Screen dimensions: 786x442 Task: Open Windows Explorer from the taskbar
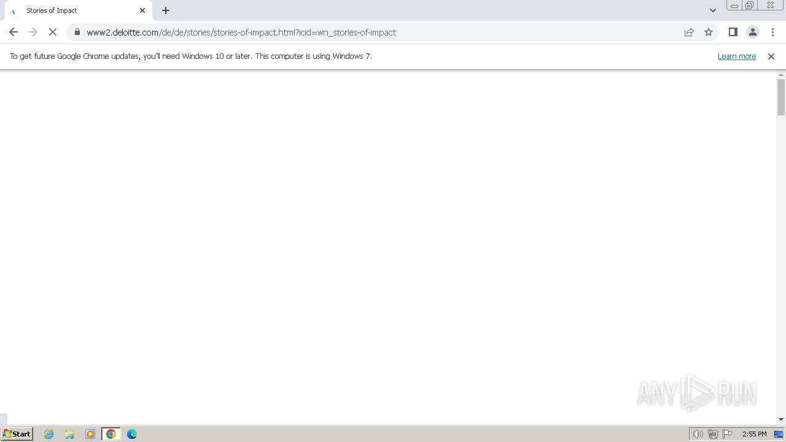coord(69,434)
